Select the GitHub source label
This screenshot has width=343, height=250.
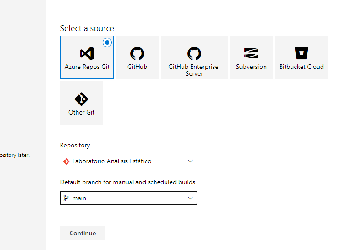click(137, 67)
